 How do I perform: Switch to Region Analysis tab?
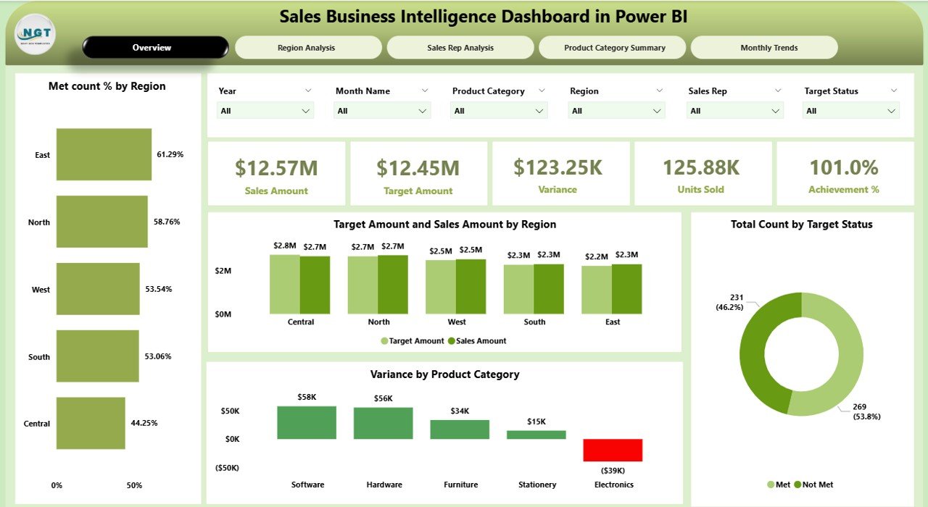click(x=307, y=48)
